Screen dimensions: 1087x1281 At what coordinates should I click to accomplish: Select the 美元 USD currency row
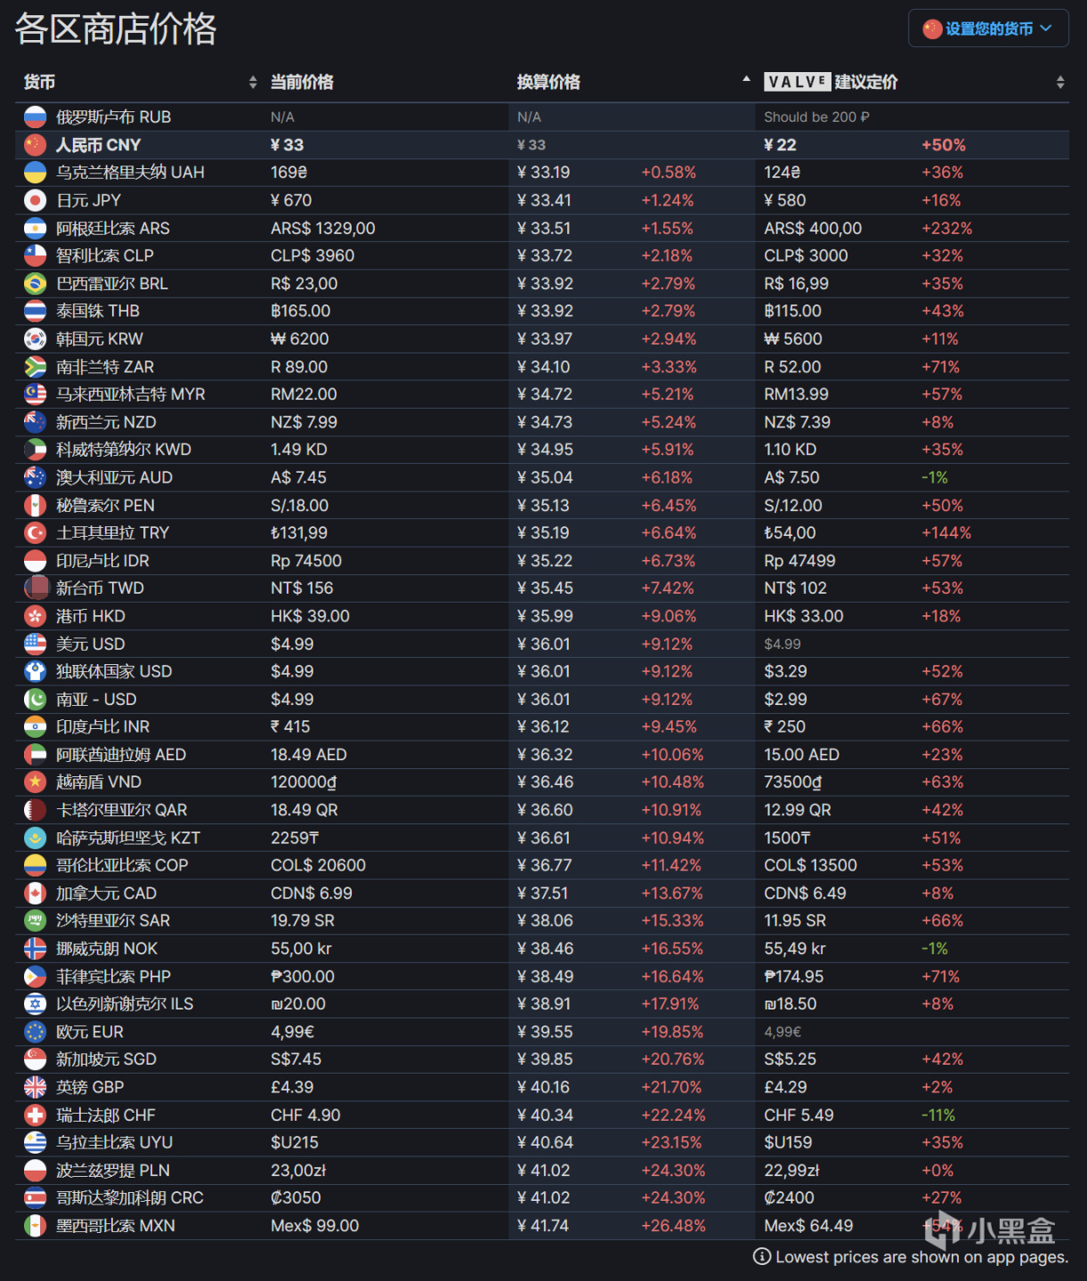(90, 644)
